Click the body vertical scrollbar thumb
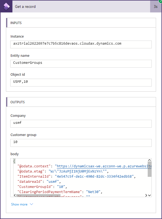162x219 pixels. coord(150,169)
